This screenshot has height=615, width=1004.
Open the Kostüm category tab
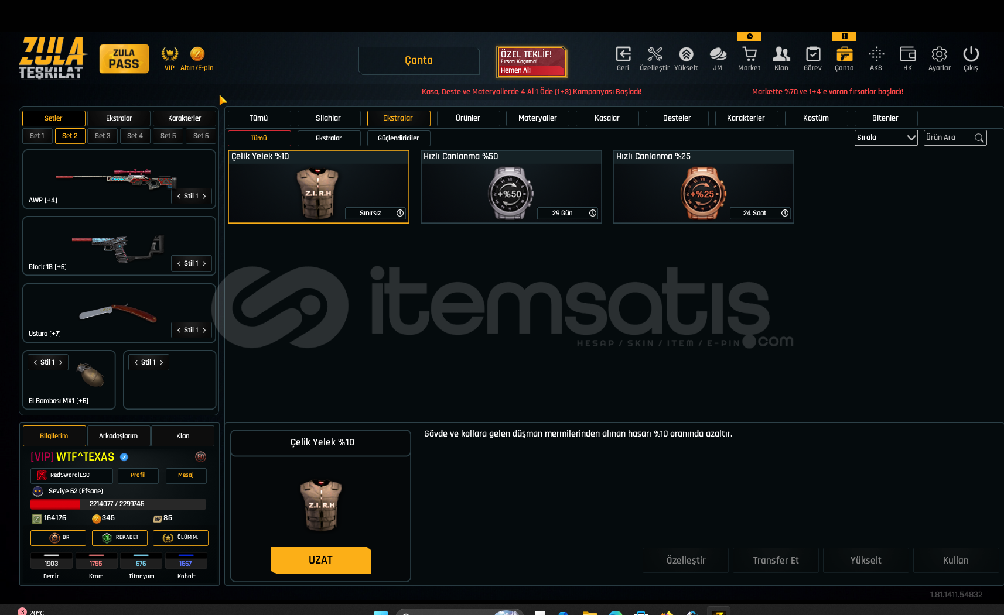[x=817, y=118]
